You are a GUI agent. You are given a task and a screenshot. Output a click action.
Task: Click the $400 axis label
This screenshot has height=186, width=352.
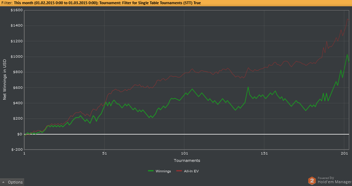18,103
